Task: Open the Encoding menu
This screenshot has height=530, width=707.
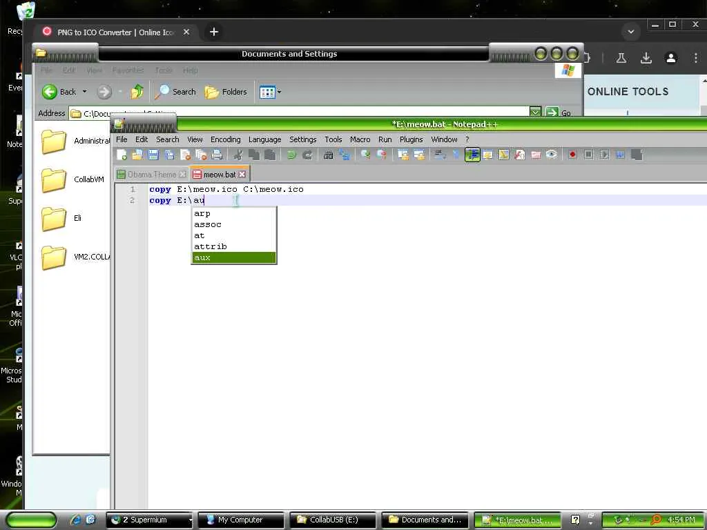Action: click(226, 139)
